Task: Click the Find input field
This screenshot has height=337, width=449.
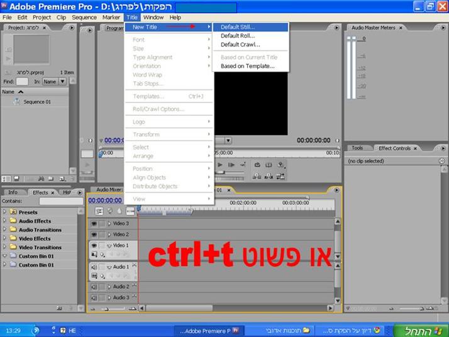Action: point(22,82)
